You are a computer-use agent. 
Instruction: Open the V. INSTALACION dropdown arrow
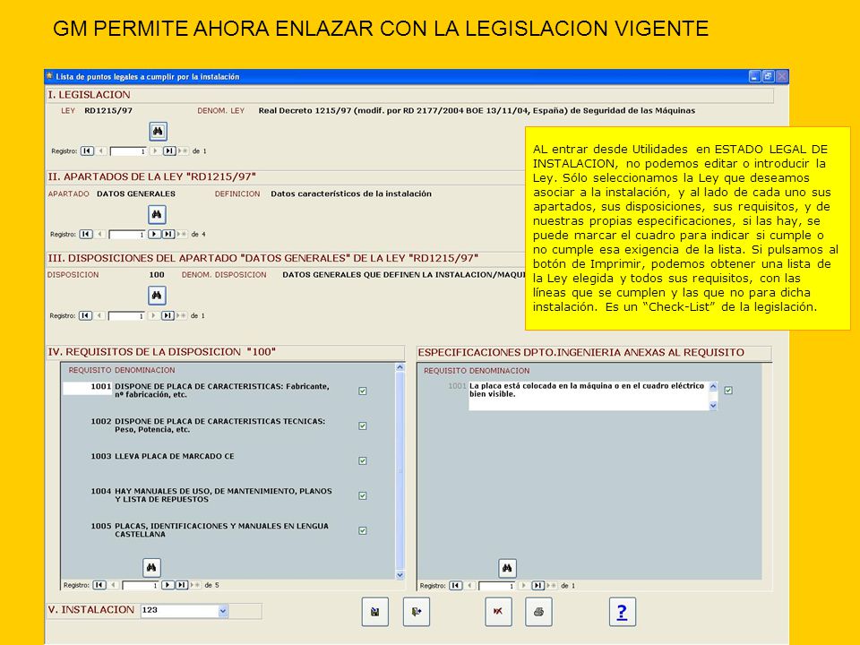pos(223,610)
